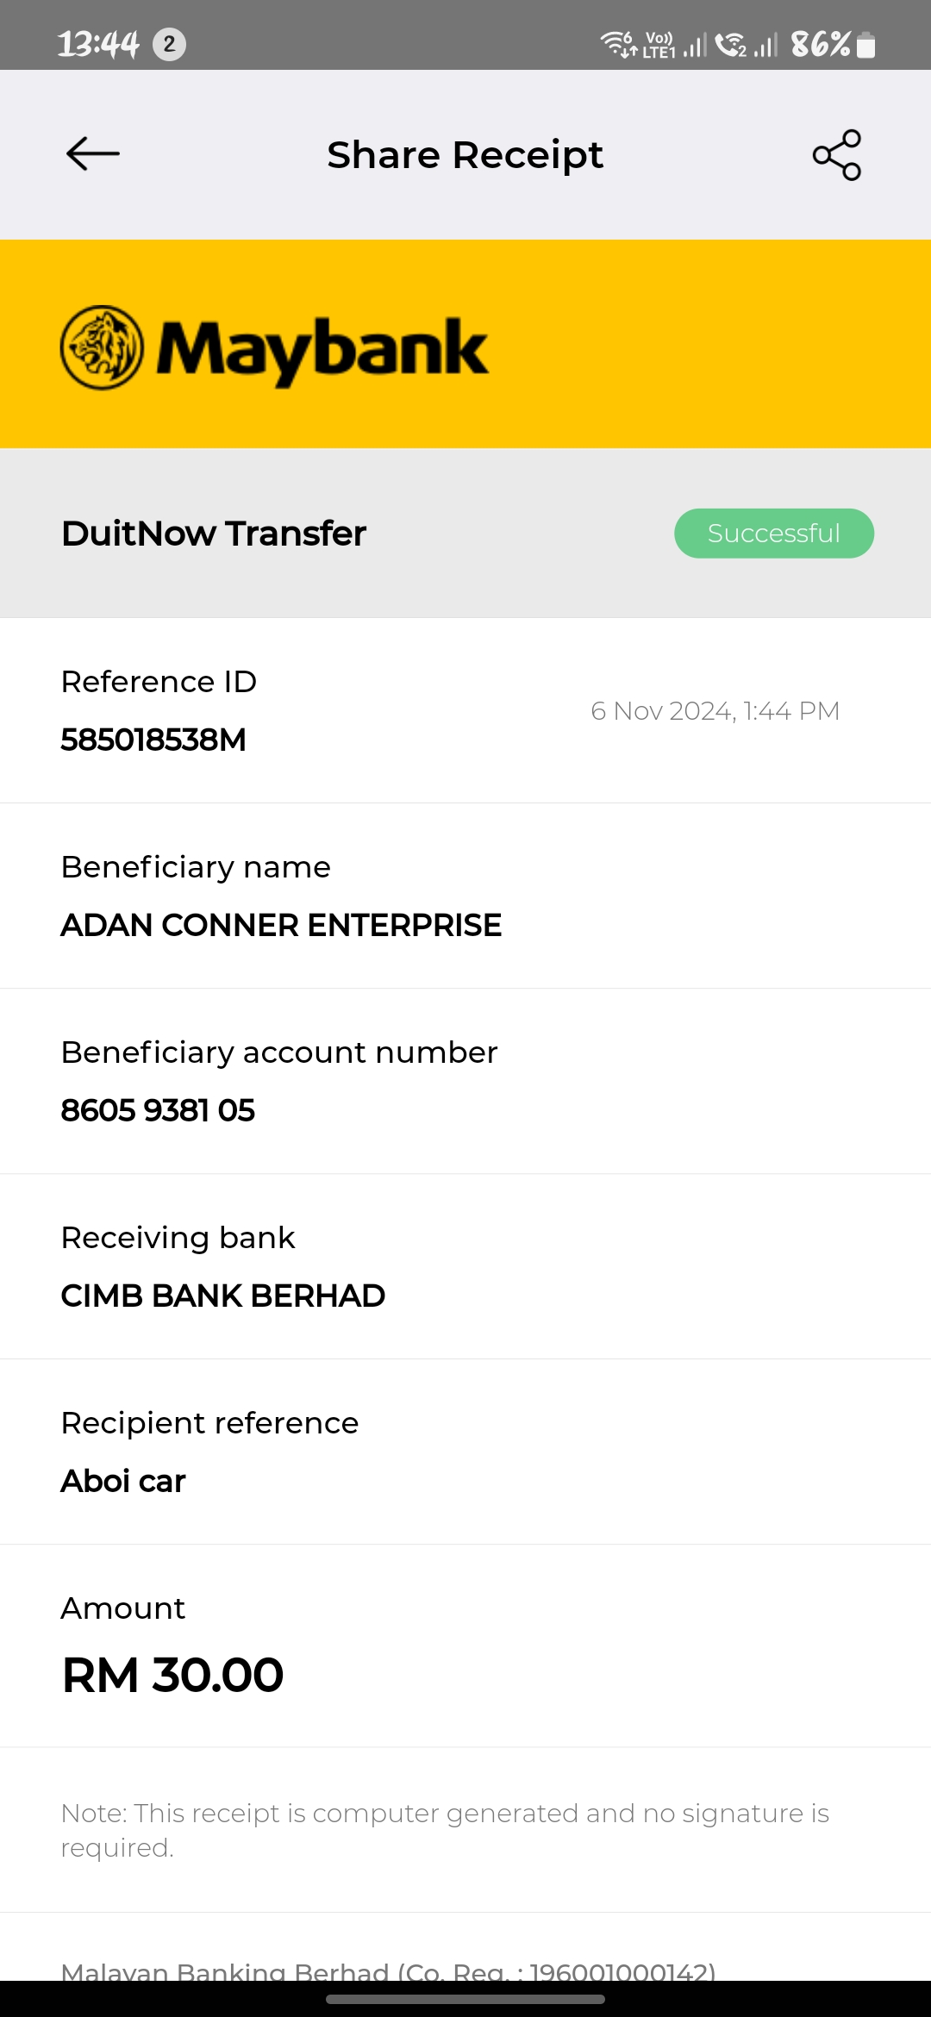
Task: Tap the Share Receipt title
Action: [x=465, y=155]
